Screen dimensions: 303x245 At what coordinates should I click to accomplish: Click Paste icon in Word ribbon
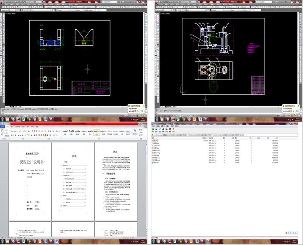point(2,132)
